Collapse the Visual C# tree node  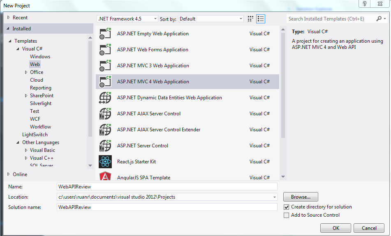[18, 49]
